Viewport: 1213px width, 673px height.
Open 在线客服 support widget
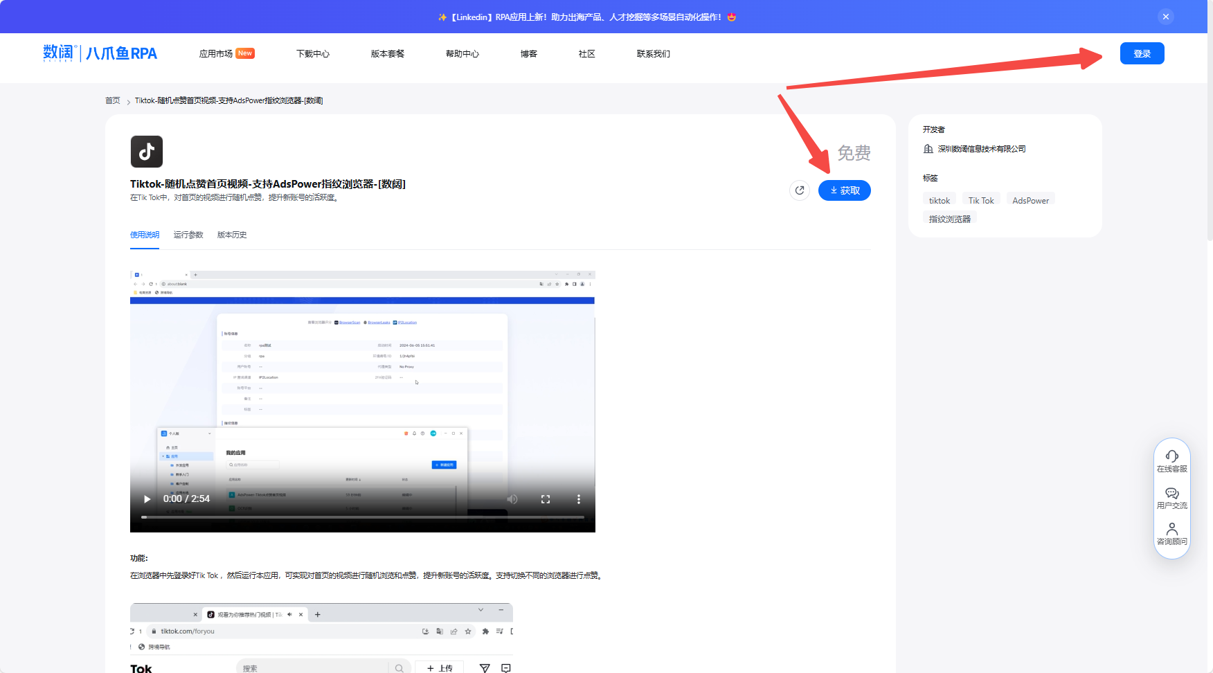pyautogui.click(x=1172, y=461)
